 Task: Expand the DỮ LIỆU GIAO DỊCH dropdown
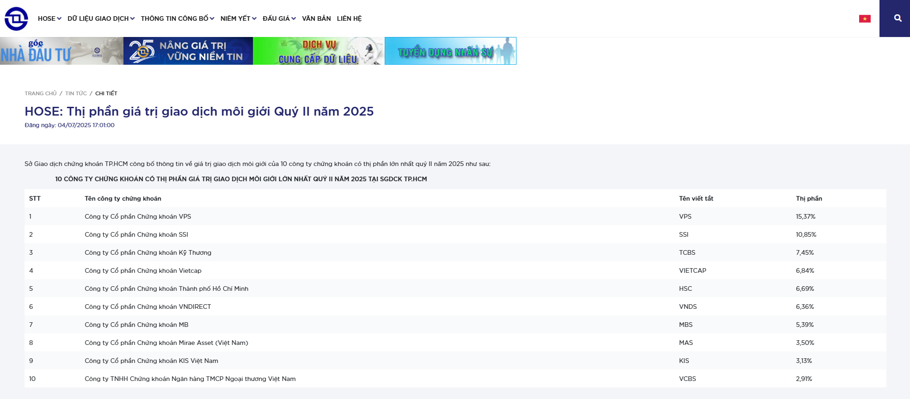[x=101, y=18]
